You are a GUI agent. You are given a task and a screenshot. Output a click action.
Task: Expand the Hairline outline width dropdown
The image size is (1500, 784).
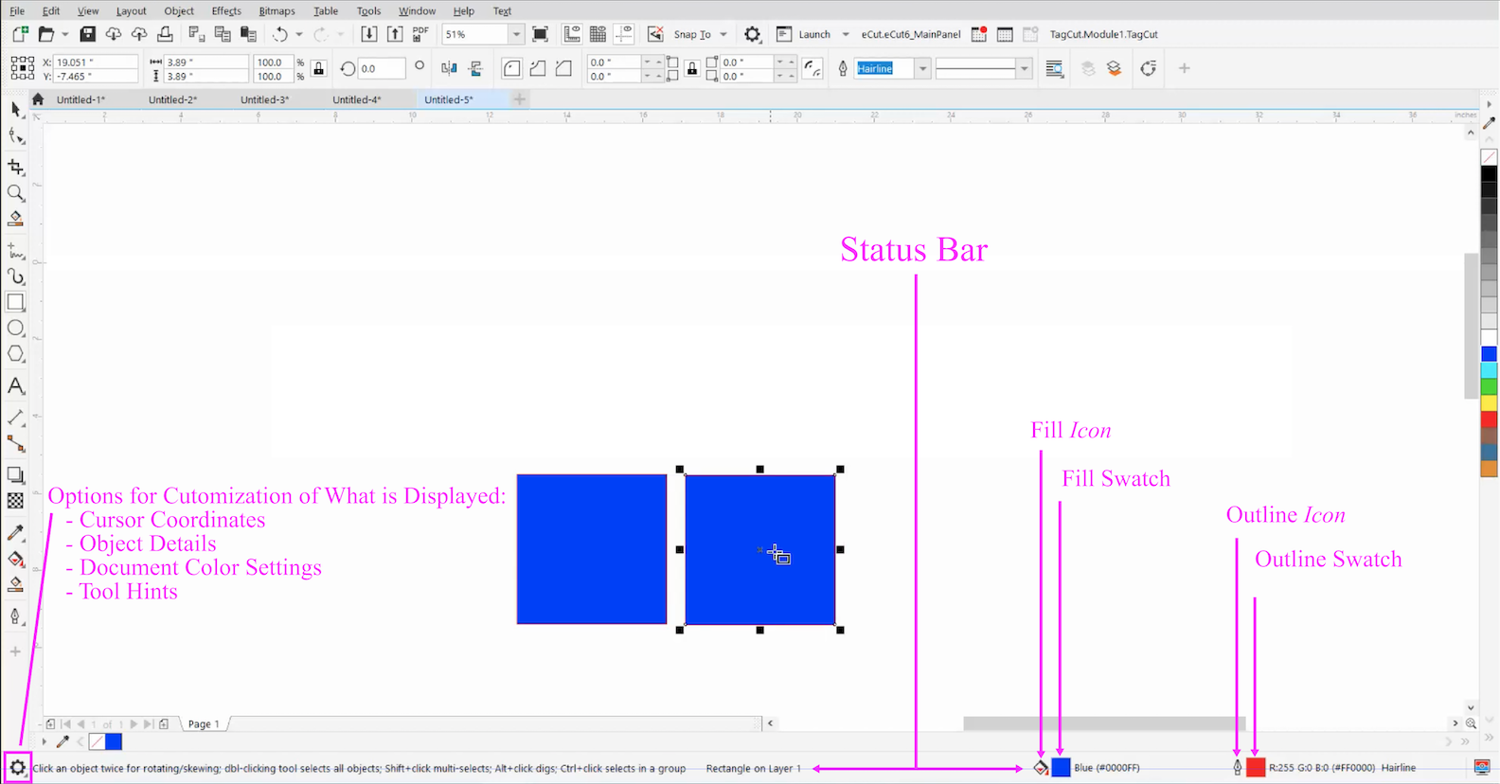(x=922, y=68)
